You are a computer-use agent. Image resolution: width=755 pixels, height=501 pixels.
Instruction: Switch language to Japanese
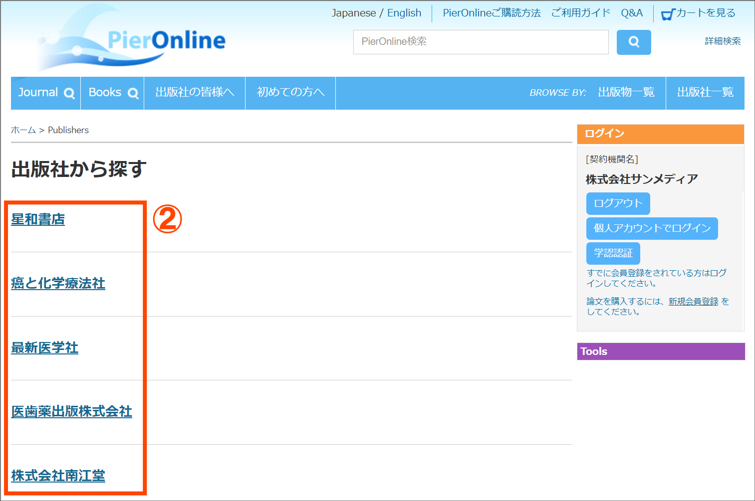click(x=354, y=13)
